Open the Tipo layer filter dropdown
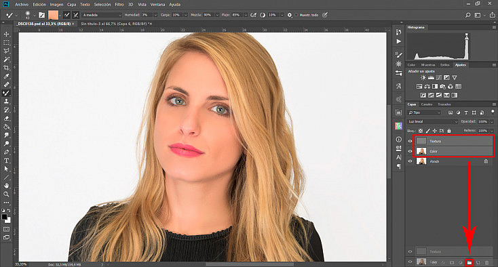 (x=425, y=112)
